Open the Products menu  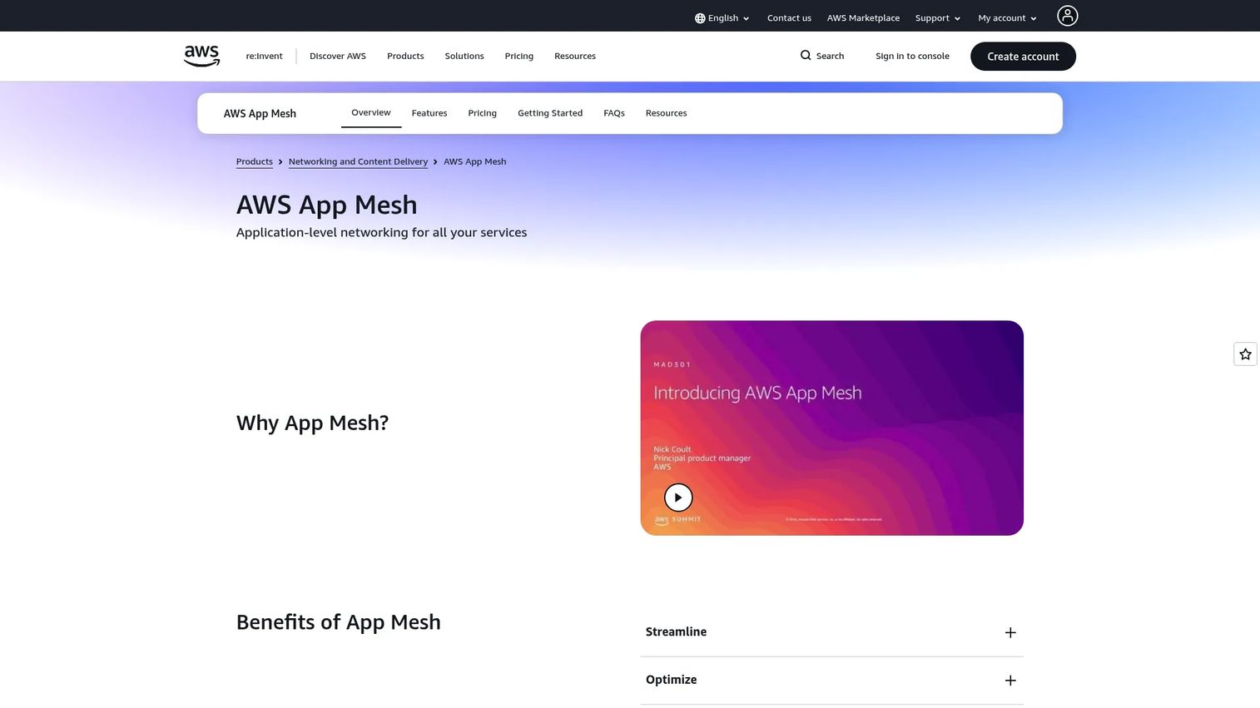click(x=405, y=57)
